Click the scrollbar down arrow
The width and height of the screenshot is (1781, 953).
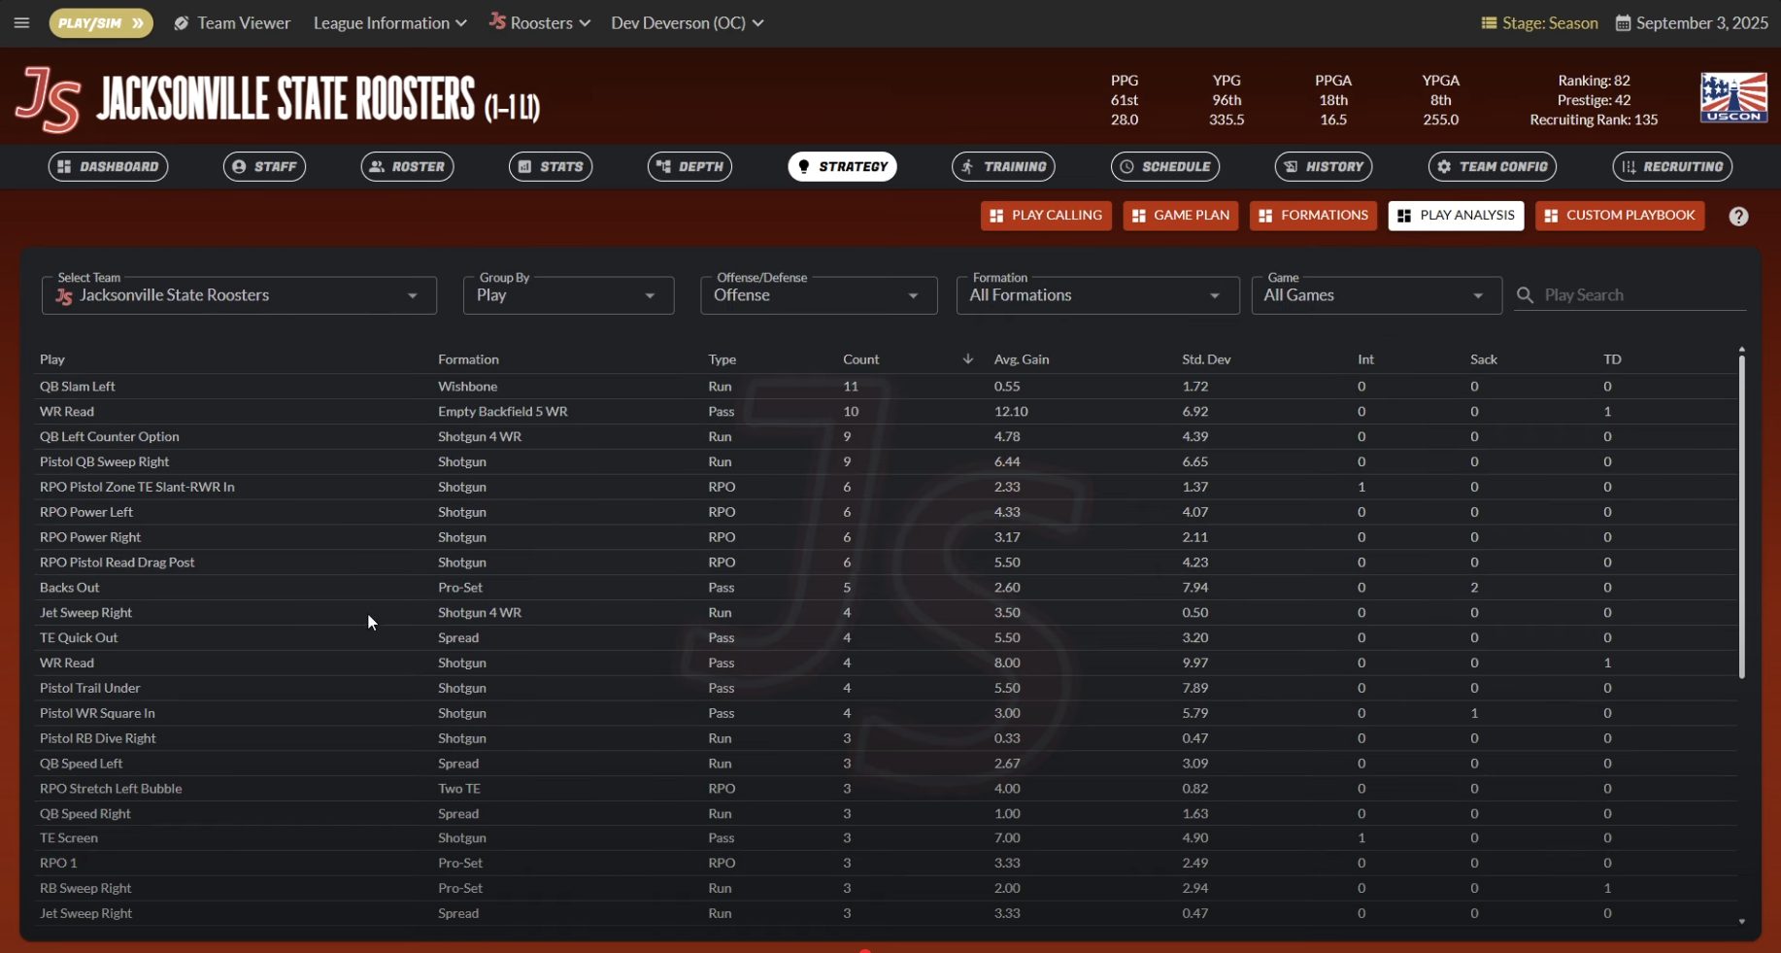tap(1741, 921)
